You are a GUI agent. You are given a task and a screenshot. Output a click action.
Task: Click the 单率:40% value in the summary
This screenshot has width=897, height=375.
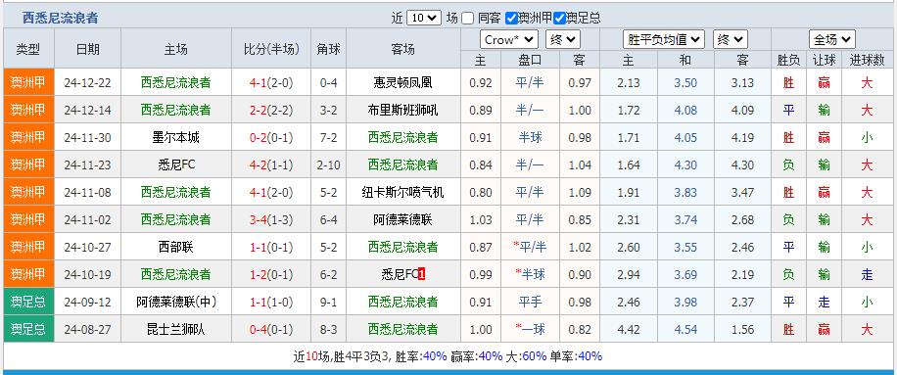pyautogui.click(x=577, y=356)
